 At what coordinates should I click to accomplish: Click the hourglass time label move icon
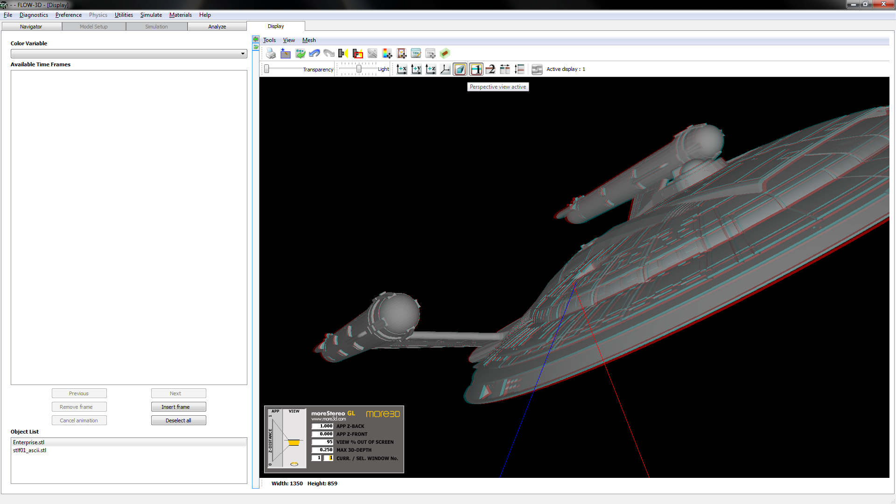[401, 54]
